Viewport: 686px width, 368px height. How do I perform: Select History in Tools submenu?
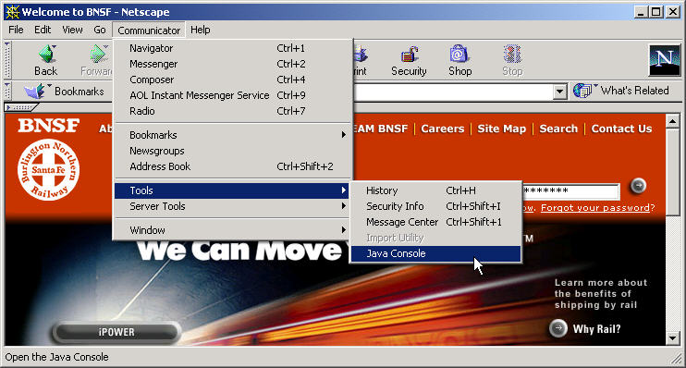(x=435, y=190)
